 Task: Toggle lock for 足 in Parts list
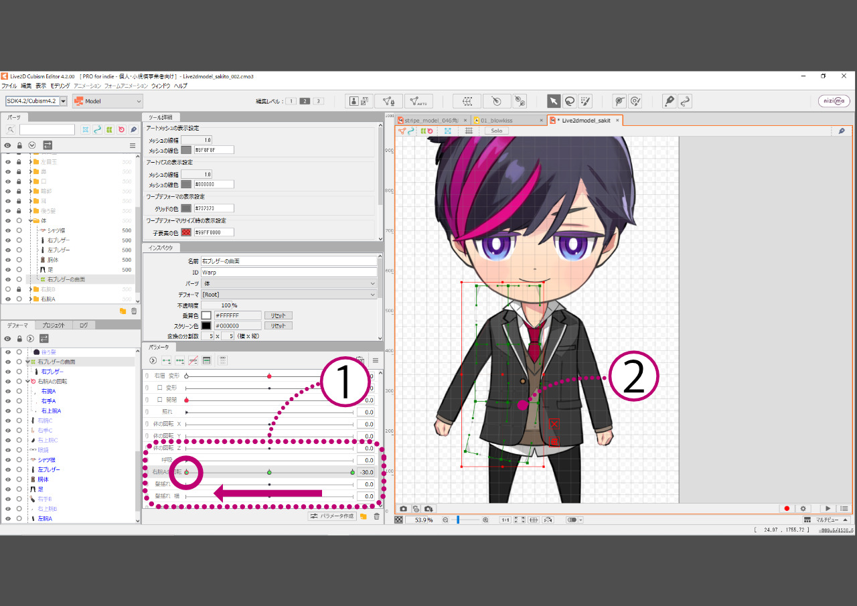point(19,269)
